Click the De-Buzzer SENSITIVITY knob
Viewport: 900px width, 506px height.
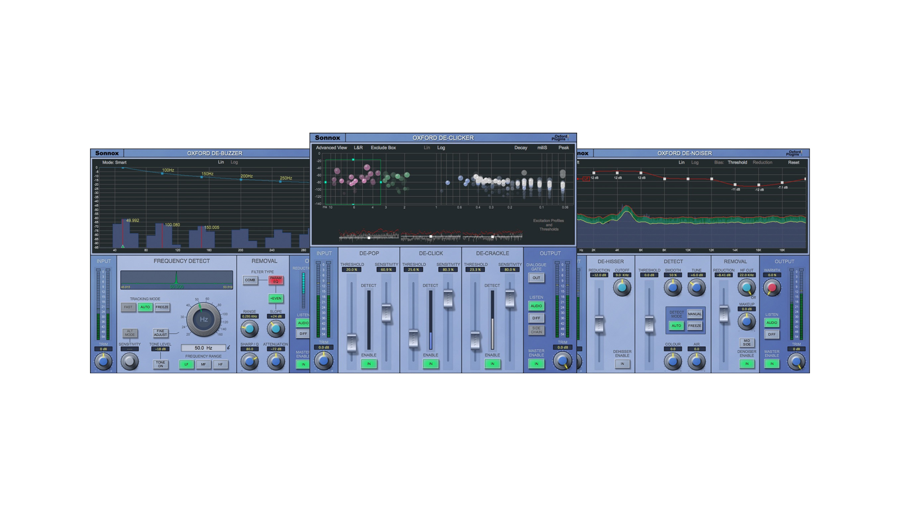tap(129, 362)
